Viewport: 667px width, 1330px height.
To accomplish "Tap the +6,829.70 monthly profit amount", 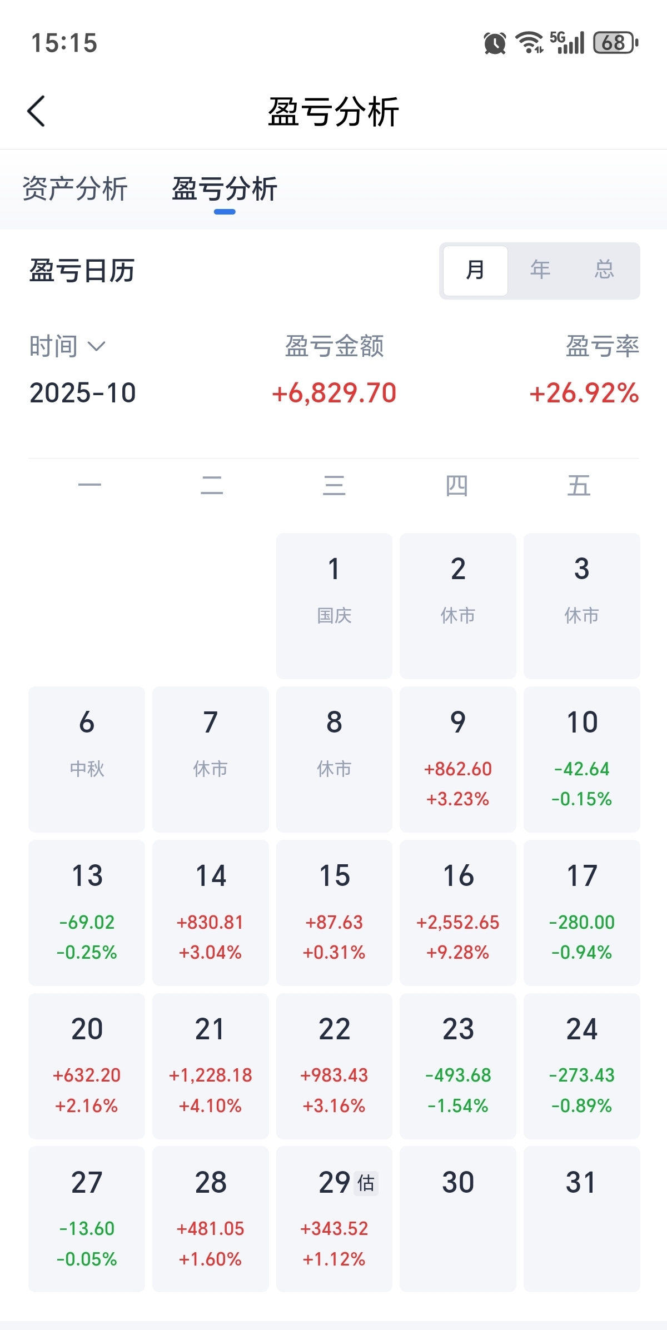I will pyautogui.click(x=334, y=393).
